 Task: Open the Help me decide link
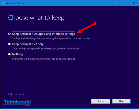click(16, 94)
